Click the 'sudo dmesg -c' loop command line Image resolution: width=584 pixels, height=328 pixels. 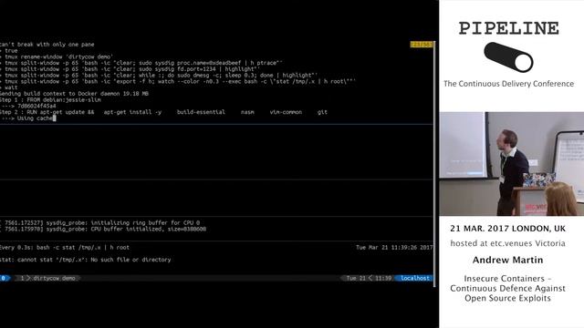point(159,75)
